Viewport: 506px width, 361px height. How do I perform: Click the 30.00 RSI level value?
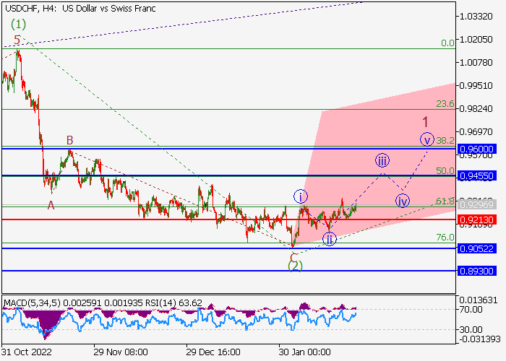click(x=471, y=329)
